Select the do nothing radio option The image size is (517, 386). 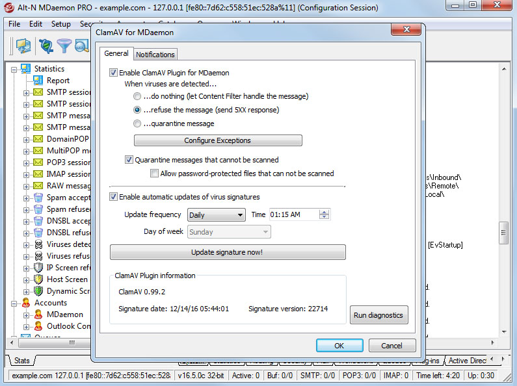point(137,96)
